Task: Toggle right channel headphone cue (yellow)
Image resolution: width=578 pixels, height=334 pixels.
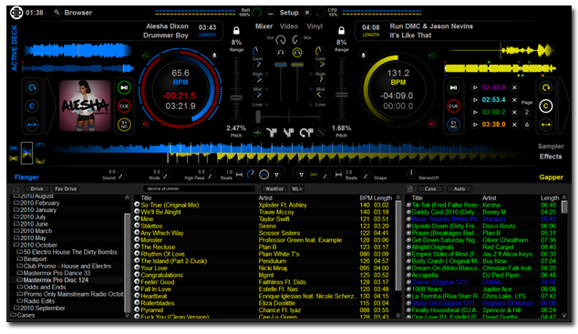Action: pos(297,53)
